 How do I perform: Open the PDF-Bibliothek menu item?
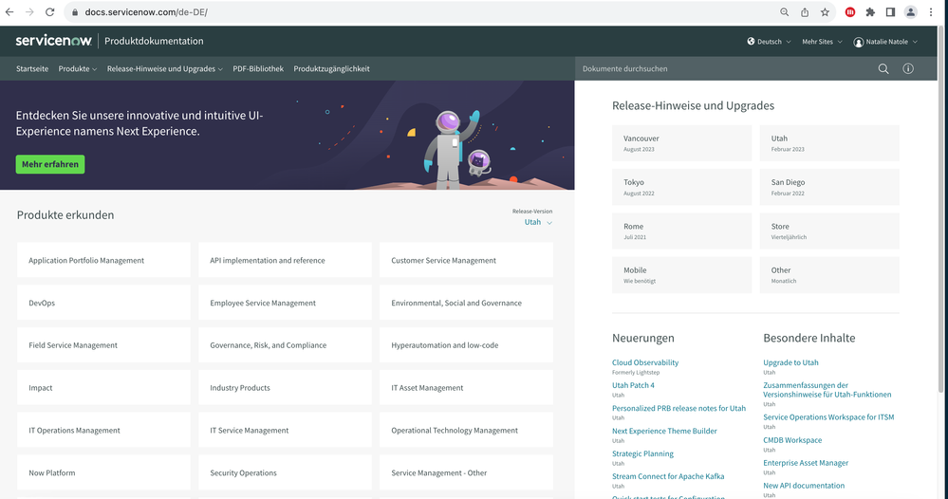(x=258, y=69)
